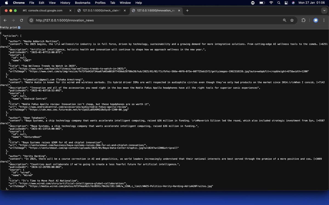Image resolution: width=329 pixels, height=205 pixels.
Task: Reload the innovation_news page
Action: pos(21,20)
